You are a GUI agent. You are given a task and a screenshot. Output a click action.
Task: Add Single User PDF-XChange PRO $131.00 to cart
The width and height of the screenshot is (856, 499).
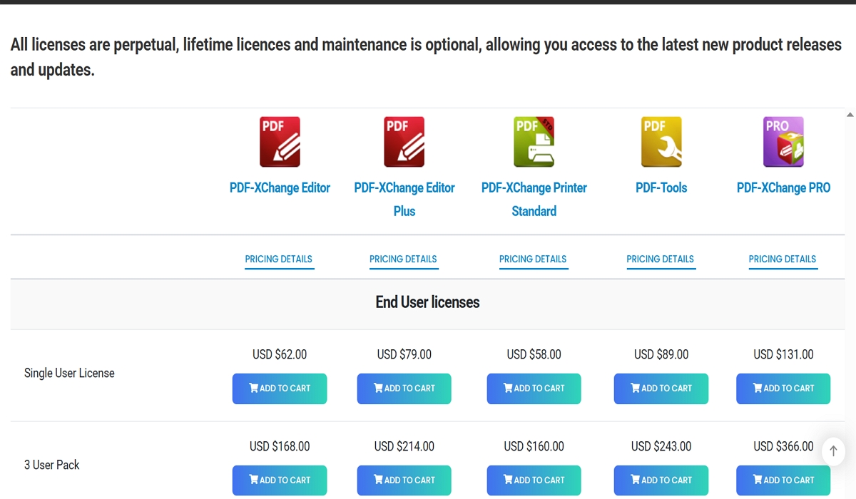(x=783, y=389)
